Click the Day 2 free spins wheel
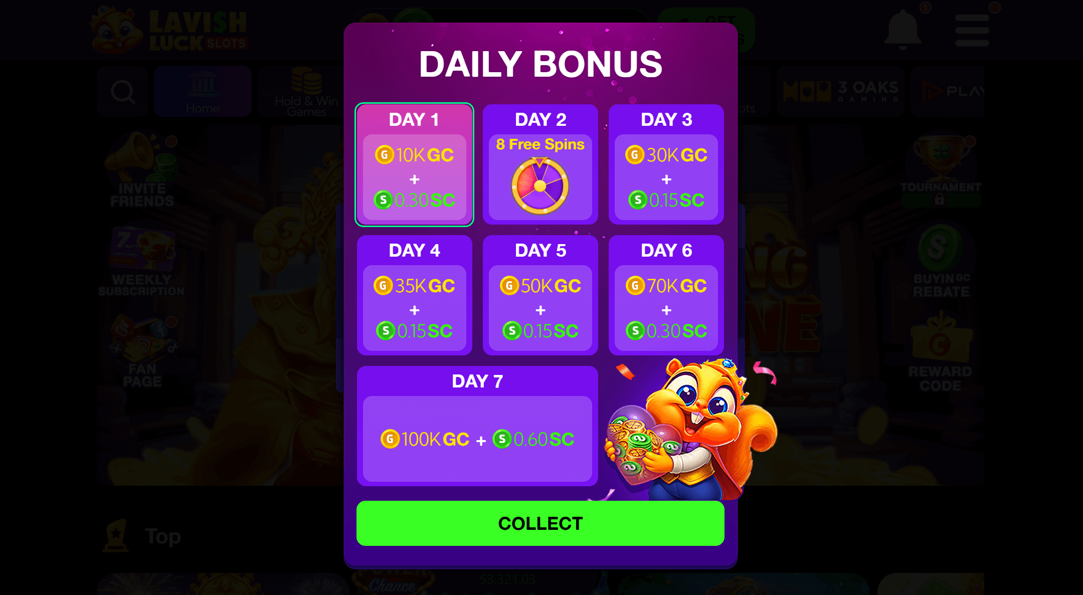 pos(540,186)
